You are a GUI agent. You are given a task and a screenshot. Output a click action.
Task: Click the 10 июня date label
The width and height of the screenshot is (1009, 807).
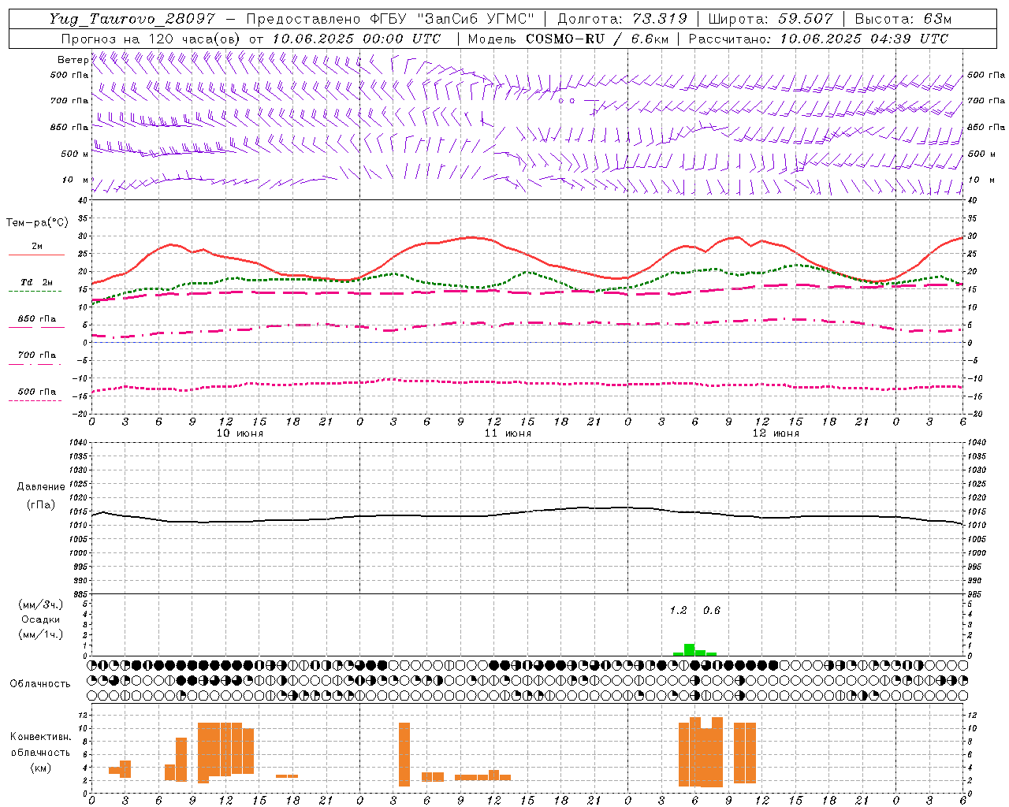click(x=240, y=433)
